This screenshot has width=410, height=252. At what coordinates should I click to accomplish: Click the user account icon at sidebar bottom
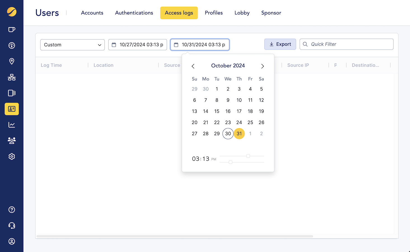pyautogui.click(x=11, y=241)
